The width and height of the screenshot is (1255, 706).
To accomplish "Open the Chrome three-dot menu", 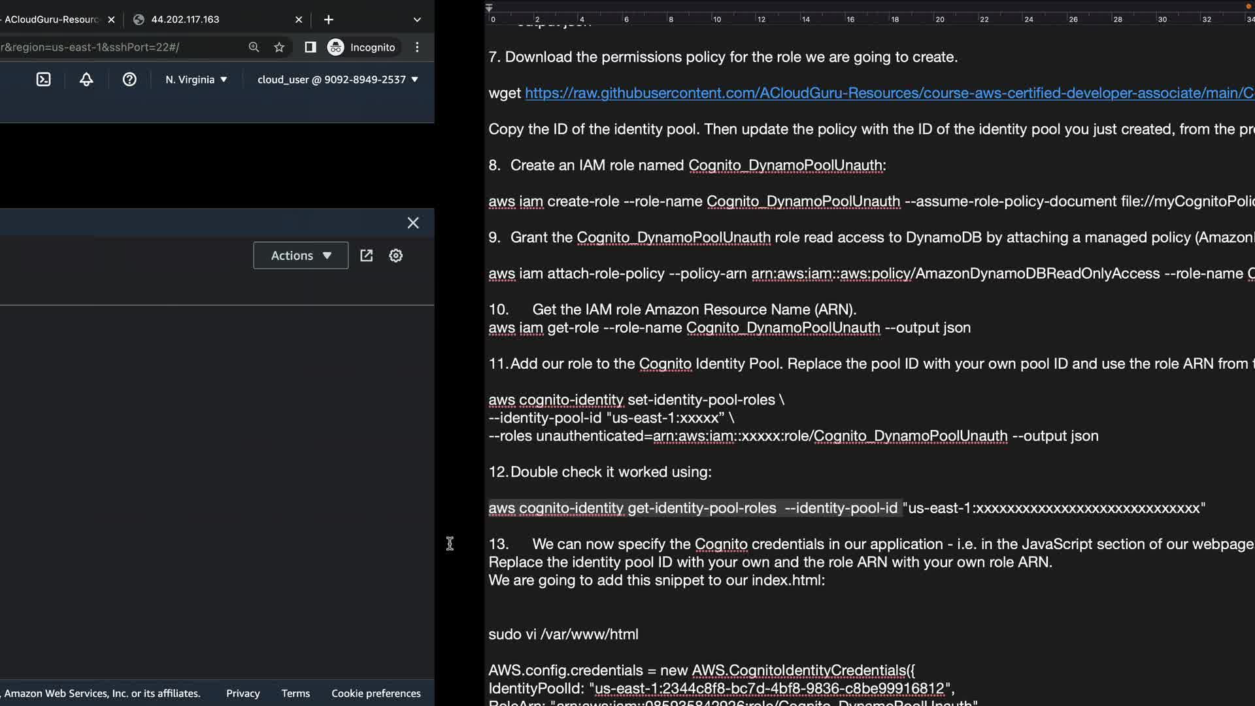I will pyautogui.click(x=417, y=47).
